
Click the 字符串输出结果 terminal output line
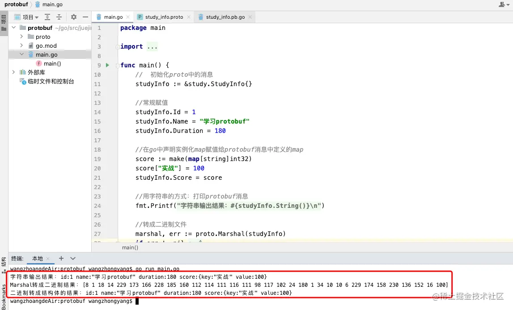[x=139, y=277]
